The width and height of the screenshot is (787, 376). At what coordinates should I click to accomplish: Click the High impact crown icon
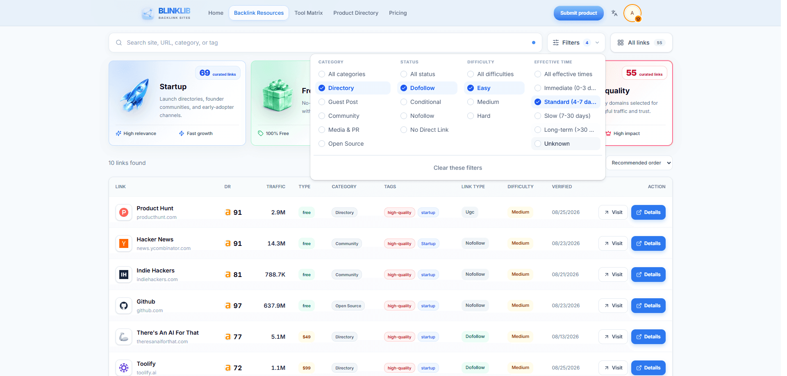608,133
